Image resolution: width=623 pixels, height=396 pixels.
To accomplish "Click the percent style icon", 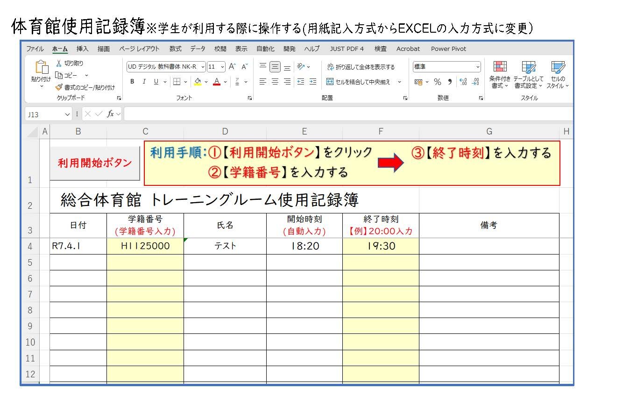I will (438, 82).
